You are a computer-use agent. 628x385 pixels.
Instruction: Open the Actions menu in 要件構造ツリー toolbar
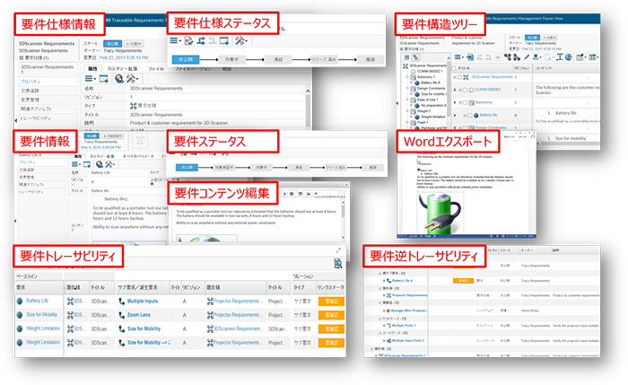coord(459,57)
